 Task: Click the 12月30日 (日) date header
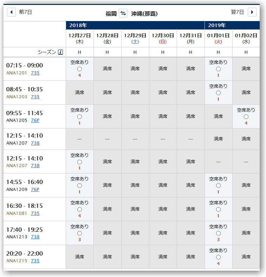coord(163,38)
